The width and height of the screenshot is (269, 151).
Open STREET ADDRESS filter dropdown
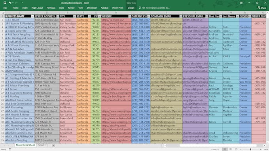click(58, 16)
